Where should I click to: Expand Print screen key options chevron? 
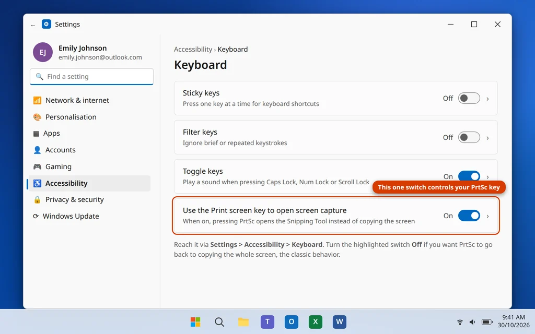(x=487, y=217)
